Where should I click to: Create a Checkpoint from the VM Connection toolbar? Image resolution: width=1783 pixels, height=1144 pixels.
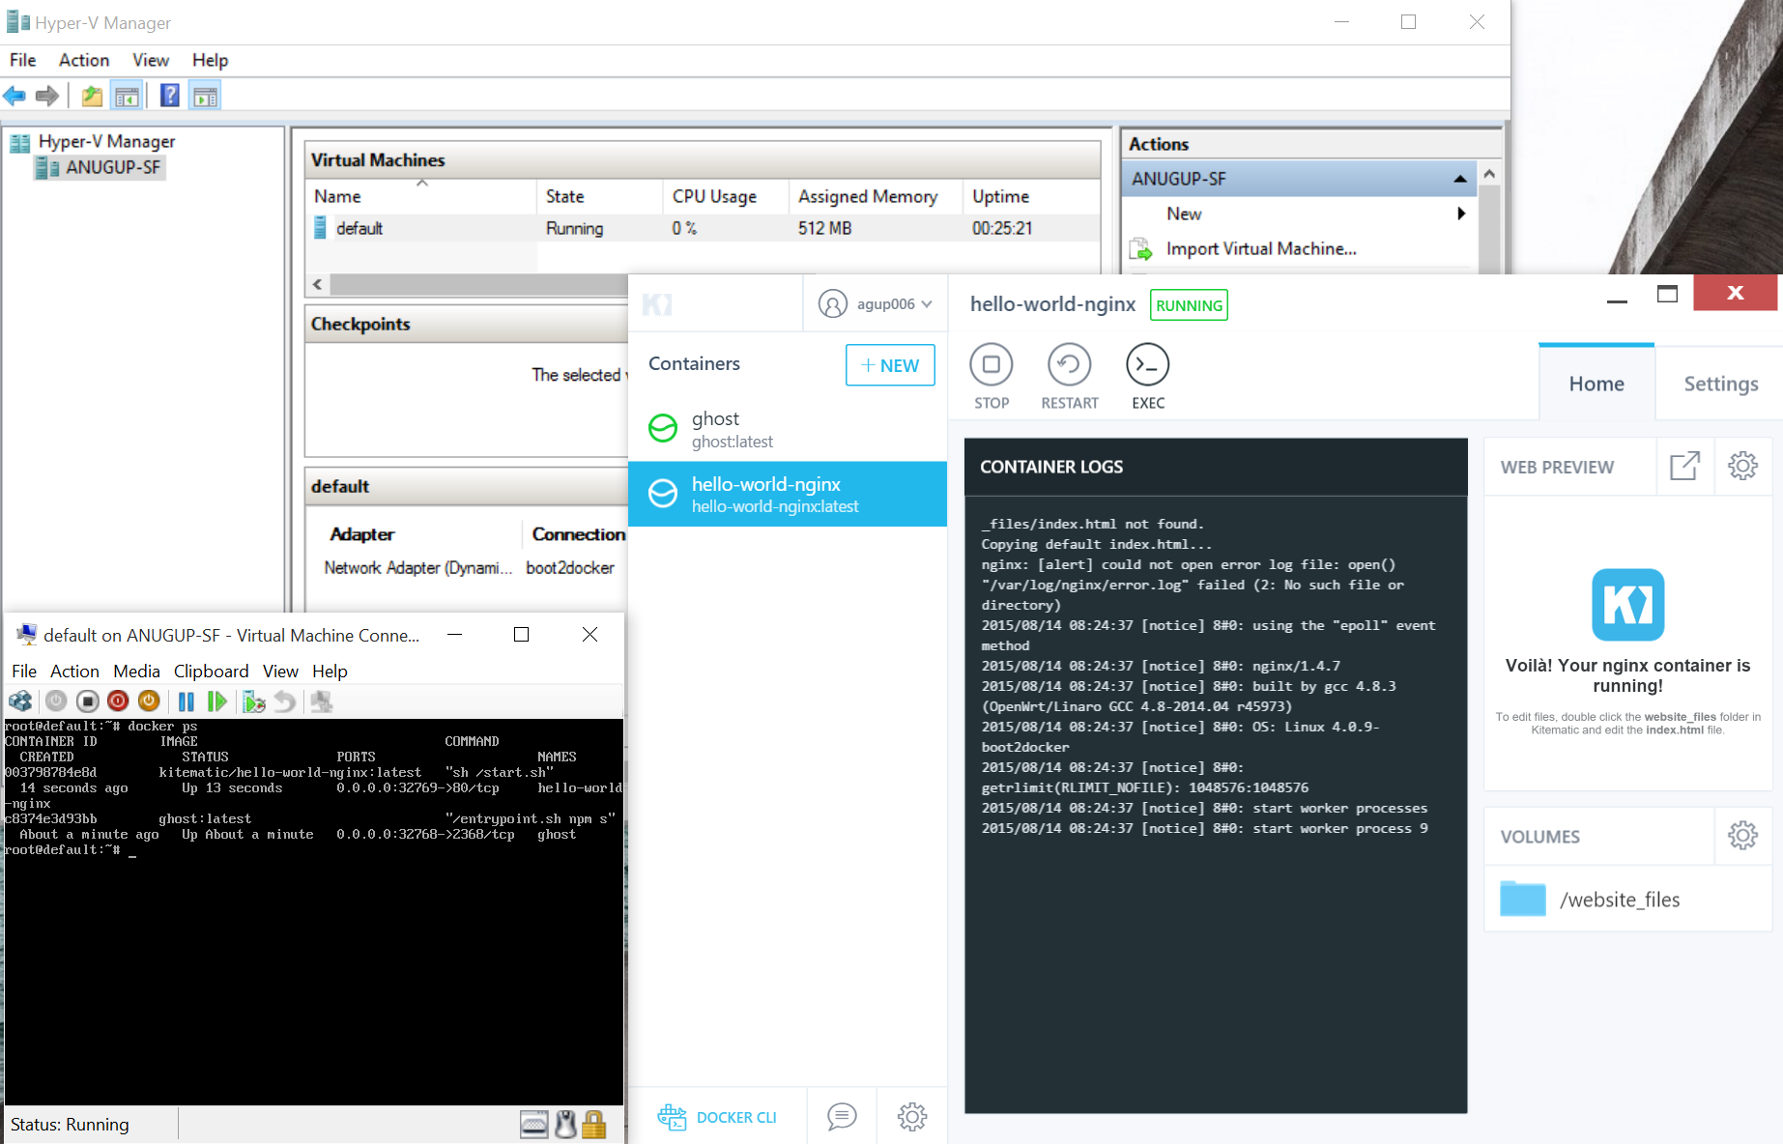pos(254,701)
